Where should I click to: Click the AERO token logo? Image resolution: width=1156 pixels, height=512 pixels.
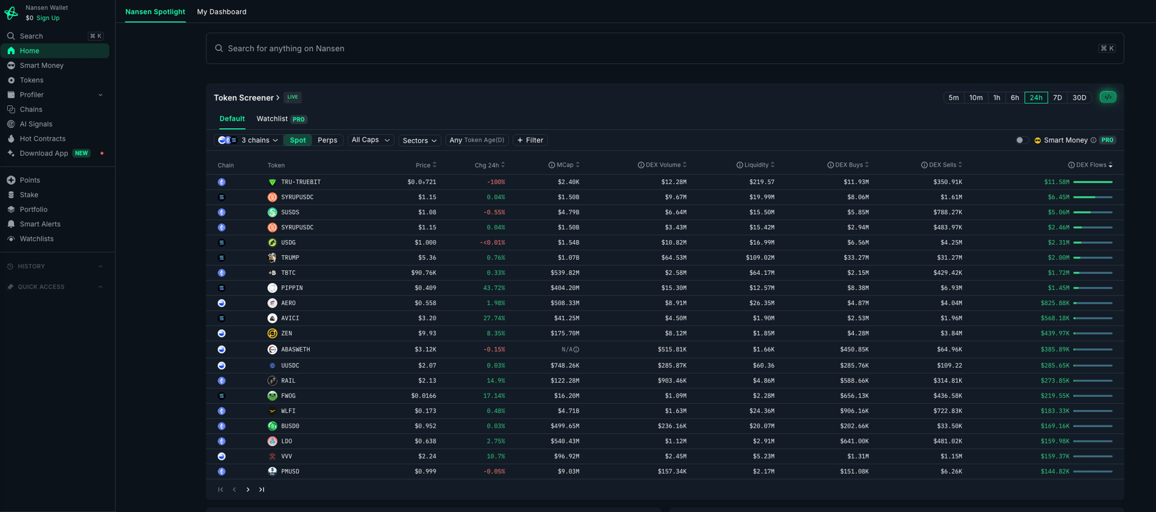pos(272,303)
